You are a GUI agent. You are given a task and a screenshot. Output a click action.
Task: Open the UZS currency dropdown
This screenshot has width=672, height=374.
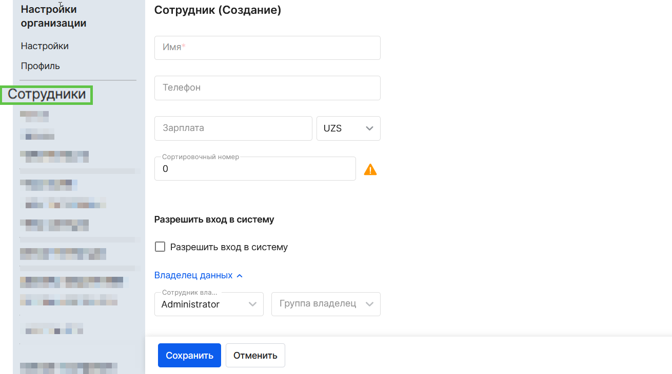point(349,128)
